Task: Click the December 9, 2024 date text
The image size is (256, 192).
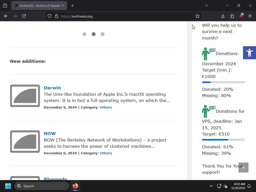Action: [60, 107]
